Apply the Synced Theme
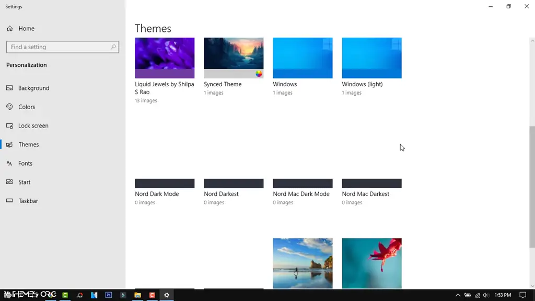 click(234, 57)
